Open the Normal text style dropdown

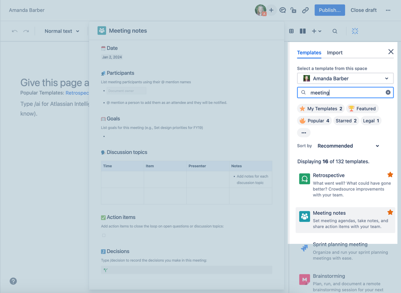[x=61, y=31]
